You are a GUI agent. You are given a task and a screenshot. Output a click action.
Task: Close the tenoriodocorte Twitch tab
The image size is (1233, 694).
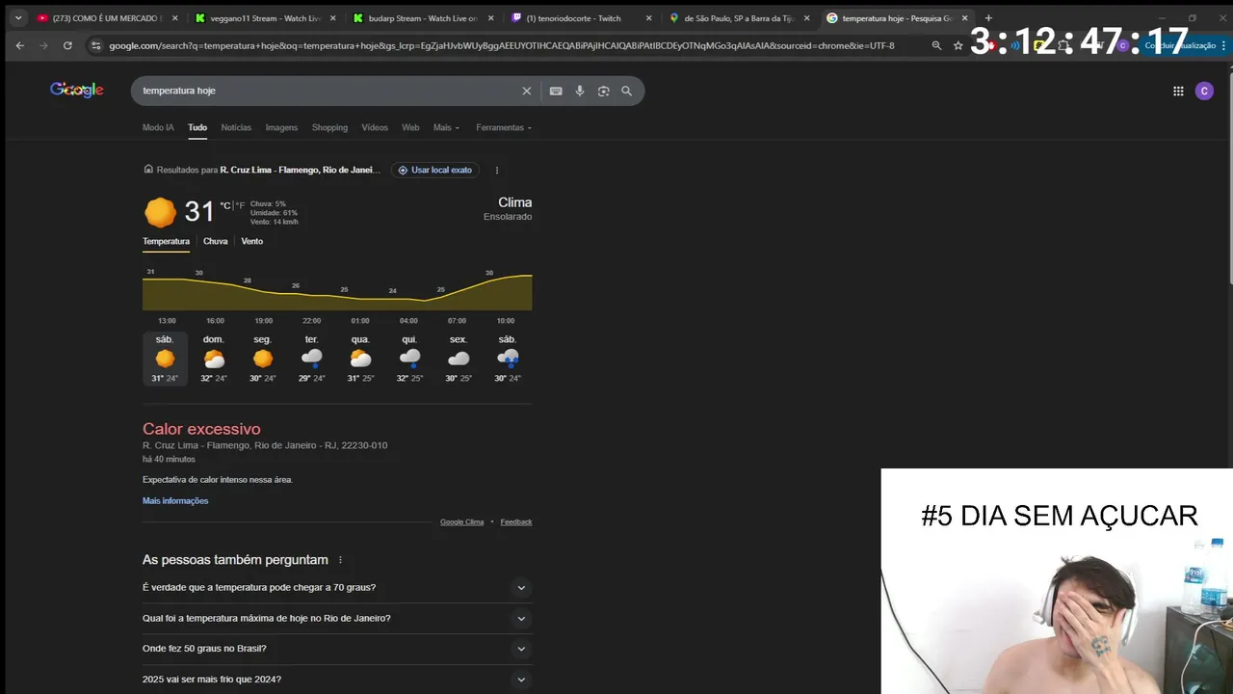coord(648,18)
